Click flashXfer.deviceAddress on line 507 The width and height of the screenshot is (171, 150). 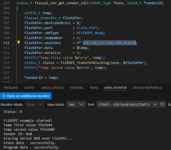[x=47, y=23]
